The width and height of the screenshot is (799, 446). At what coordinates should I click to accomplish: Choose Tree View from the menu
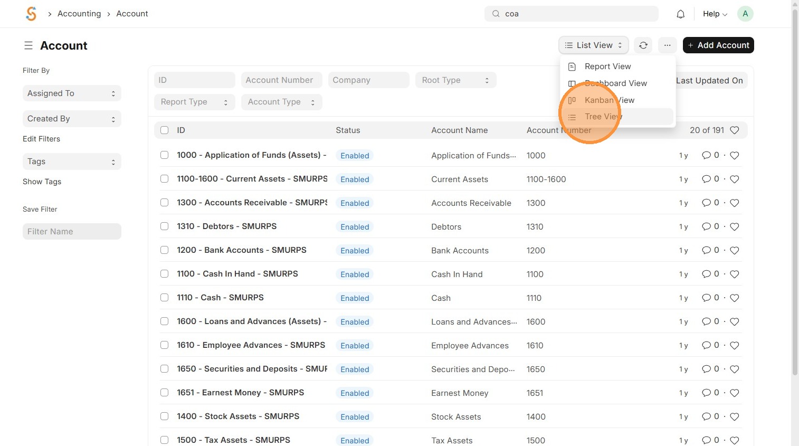[603, 117]
